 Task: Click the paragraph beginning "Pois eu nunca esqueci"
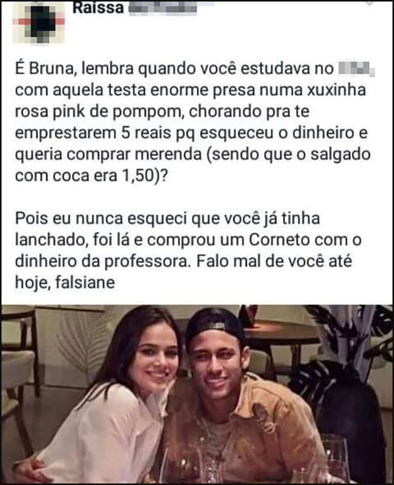click(188, 251)
